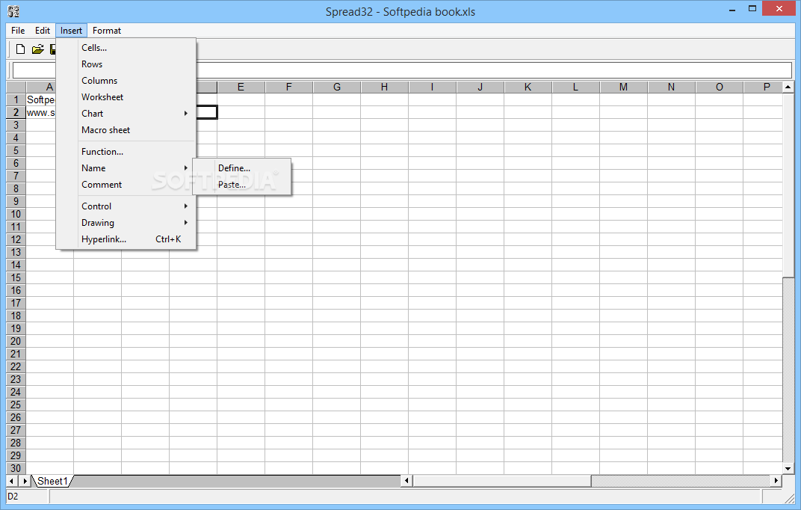Click horizontal scrollbar left arrow
Screen dimensions: 801x510
click(406, 480)
